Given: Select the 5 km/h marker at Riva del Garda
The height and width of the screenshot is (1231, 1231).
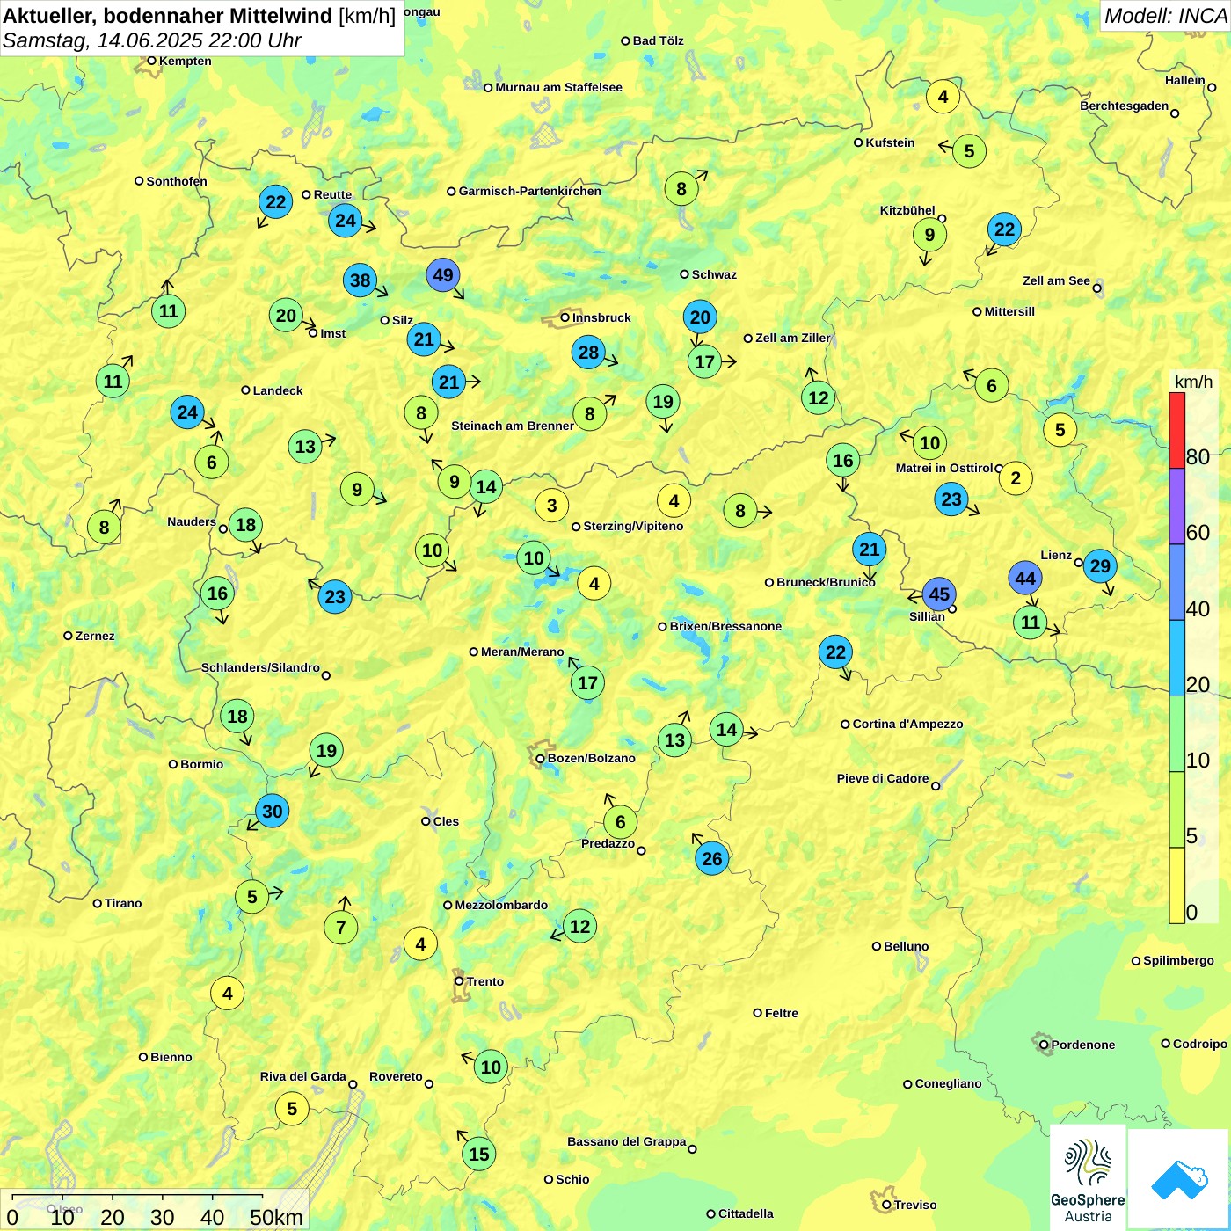Looking at the screenshot, I should [x=292, y=1109].
